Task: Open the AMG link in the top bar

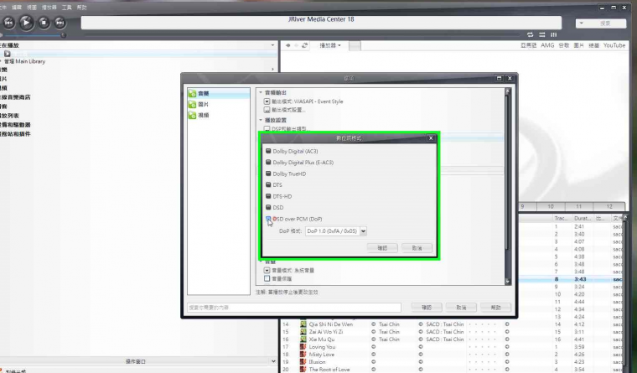Action: coord(547,45)
